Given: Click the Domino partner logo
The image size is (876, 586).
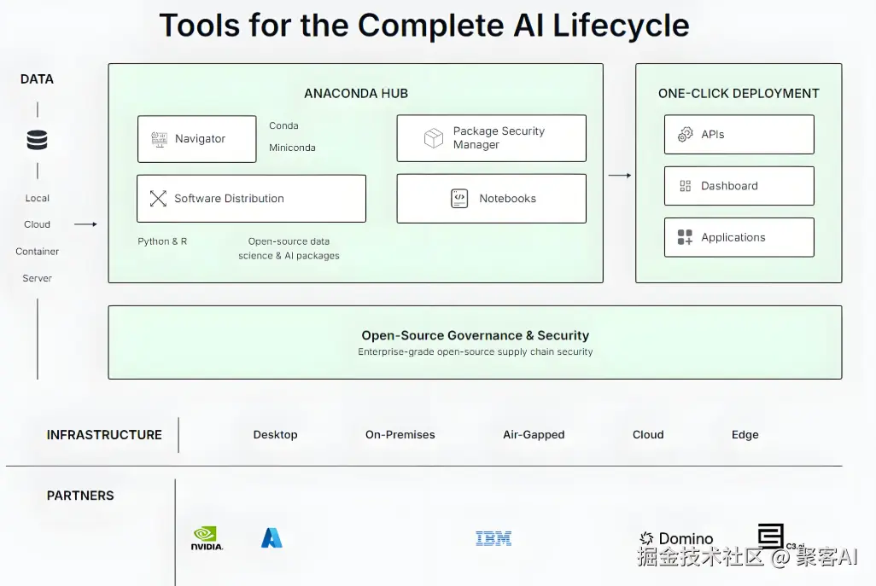Looking at the screenshot, I should 676,538.
